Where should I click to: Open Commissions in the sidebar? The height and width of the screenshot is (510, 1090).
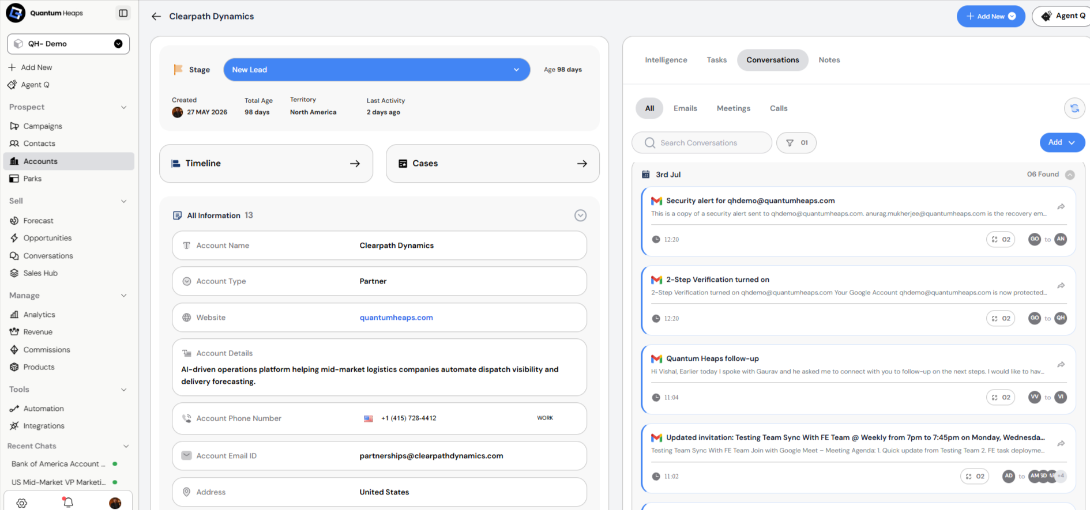(69, 350)
